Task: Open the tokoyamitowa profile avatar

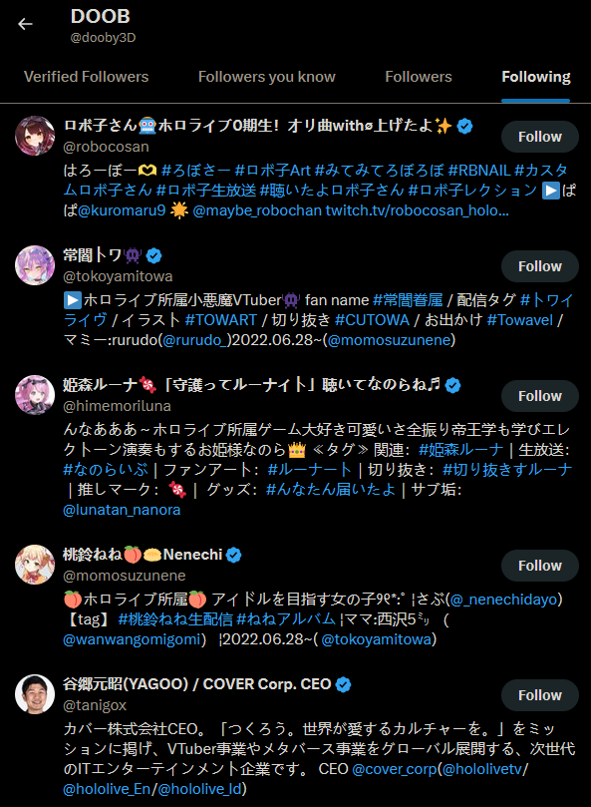Action: coord(35,265)
